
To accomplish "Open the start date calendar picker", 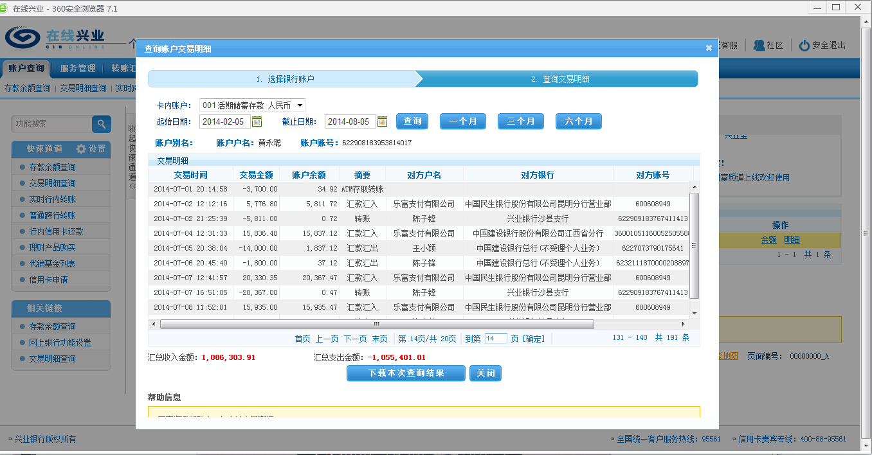I will (x=257, y=121).
